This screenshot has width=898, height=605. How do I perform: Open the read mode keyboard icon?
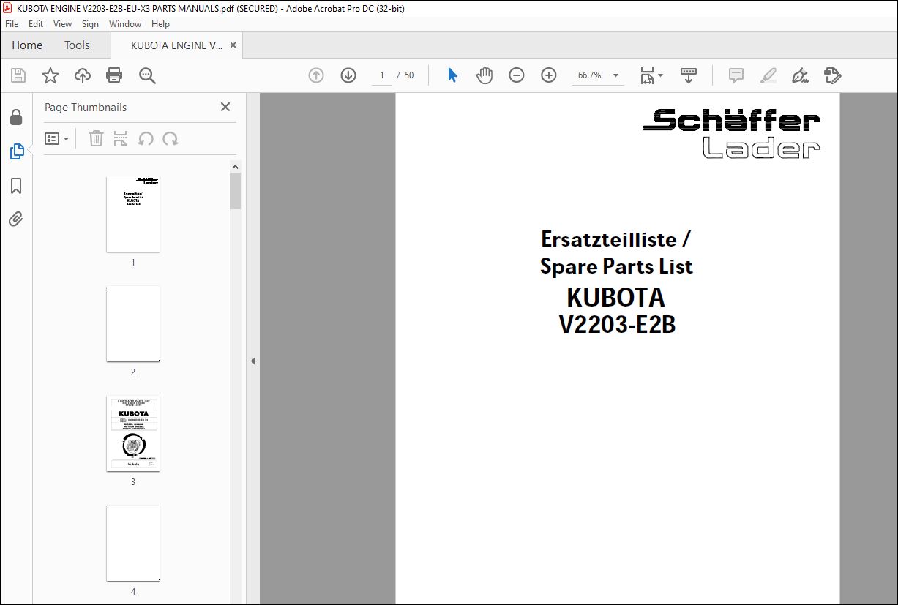(689, 75)
